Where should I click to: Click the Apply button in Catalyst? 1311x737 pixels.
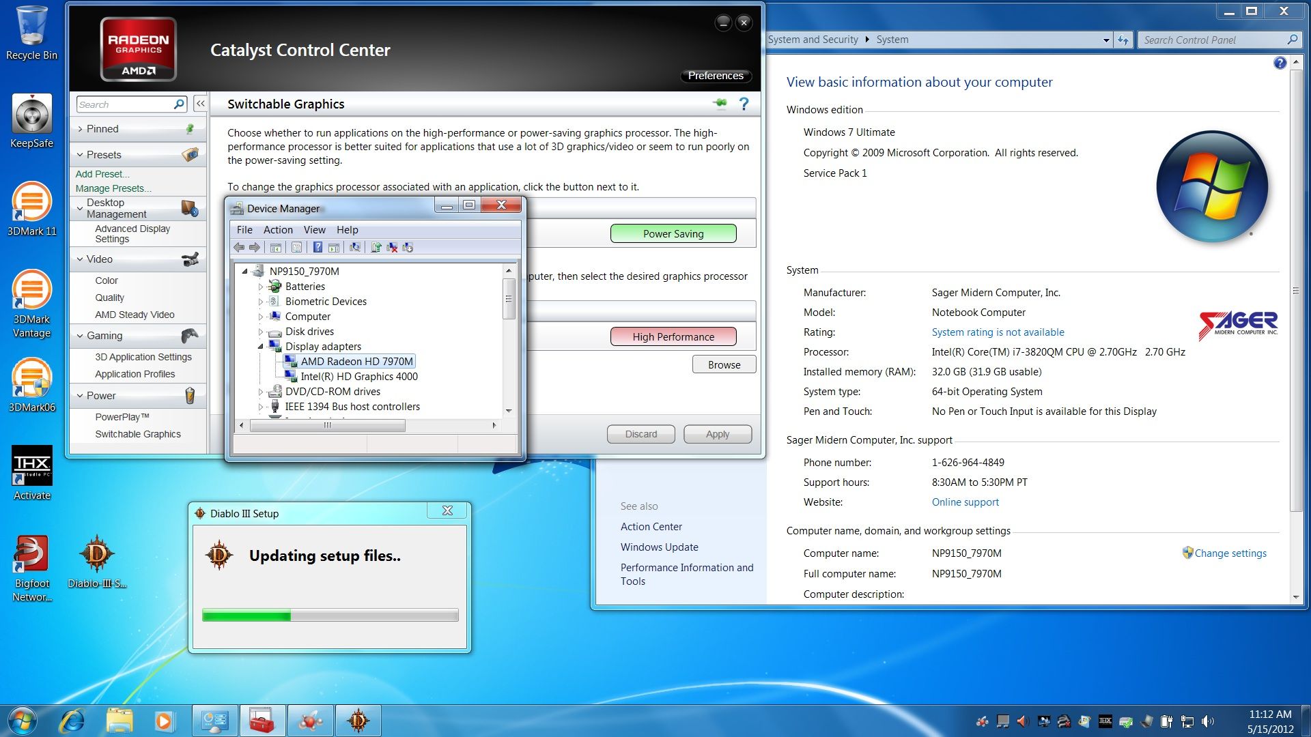(718, 434)
